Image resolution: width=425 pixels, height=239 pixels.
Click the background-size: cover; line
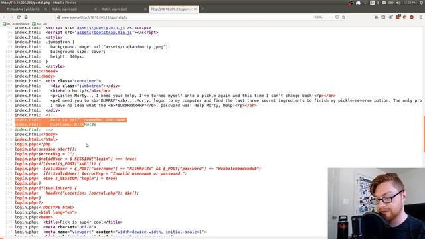tap(60, 52)
